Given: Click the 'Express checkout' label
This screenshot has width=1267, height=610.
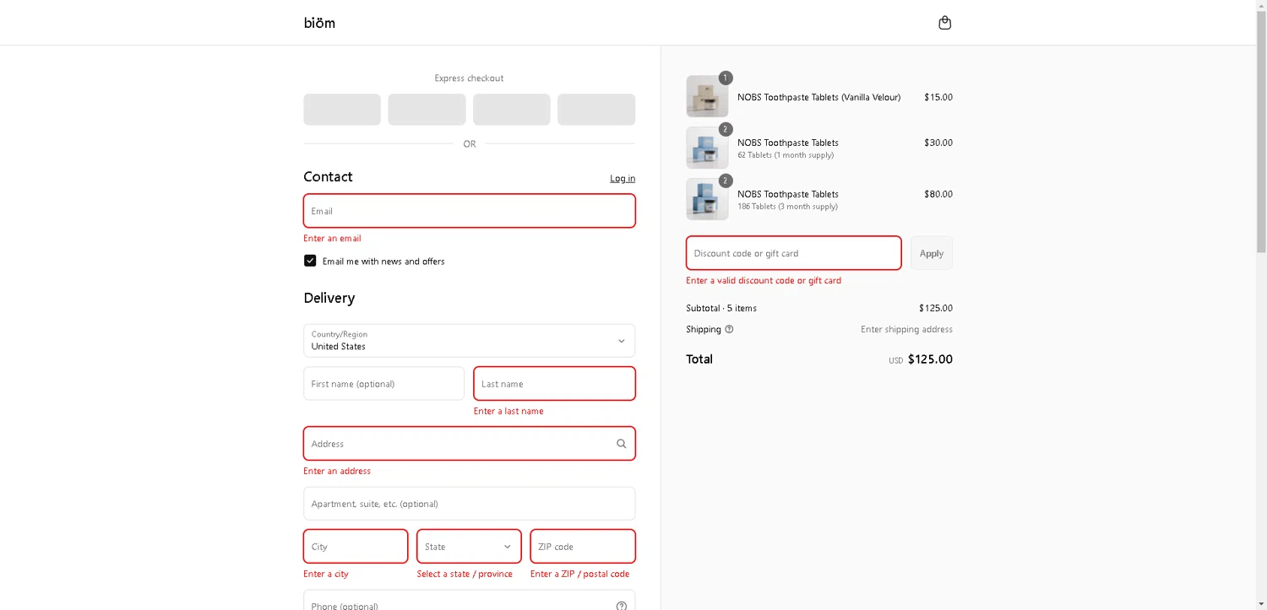Looking at the screenshot, I should point(469,78).
